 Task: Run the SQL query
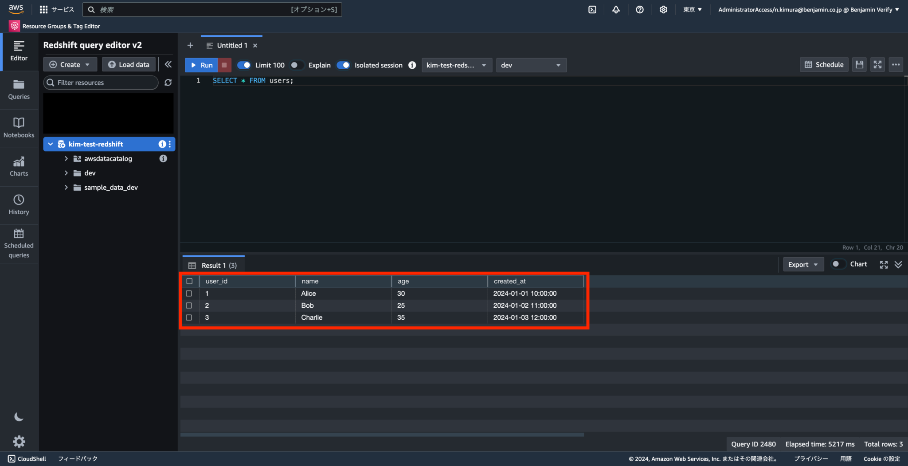click(x=202, y=65)
